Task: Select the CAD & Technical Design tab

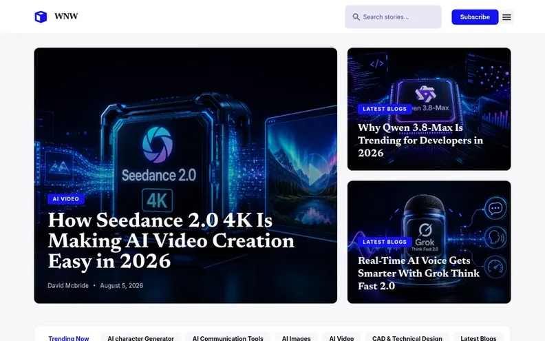Action: click(x=407, y=338)
